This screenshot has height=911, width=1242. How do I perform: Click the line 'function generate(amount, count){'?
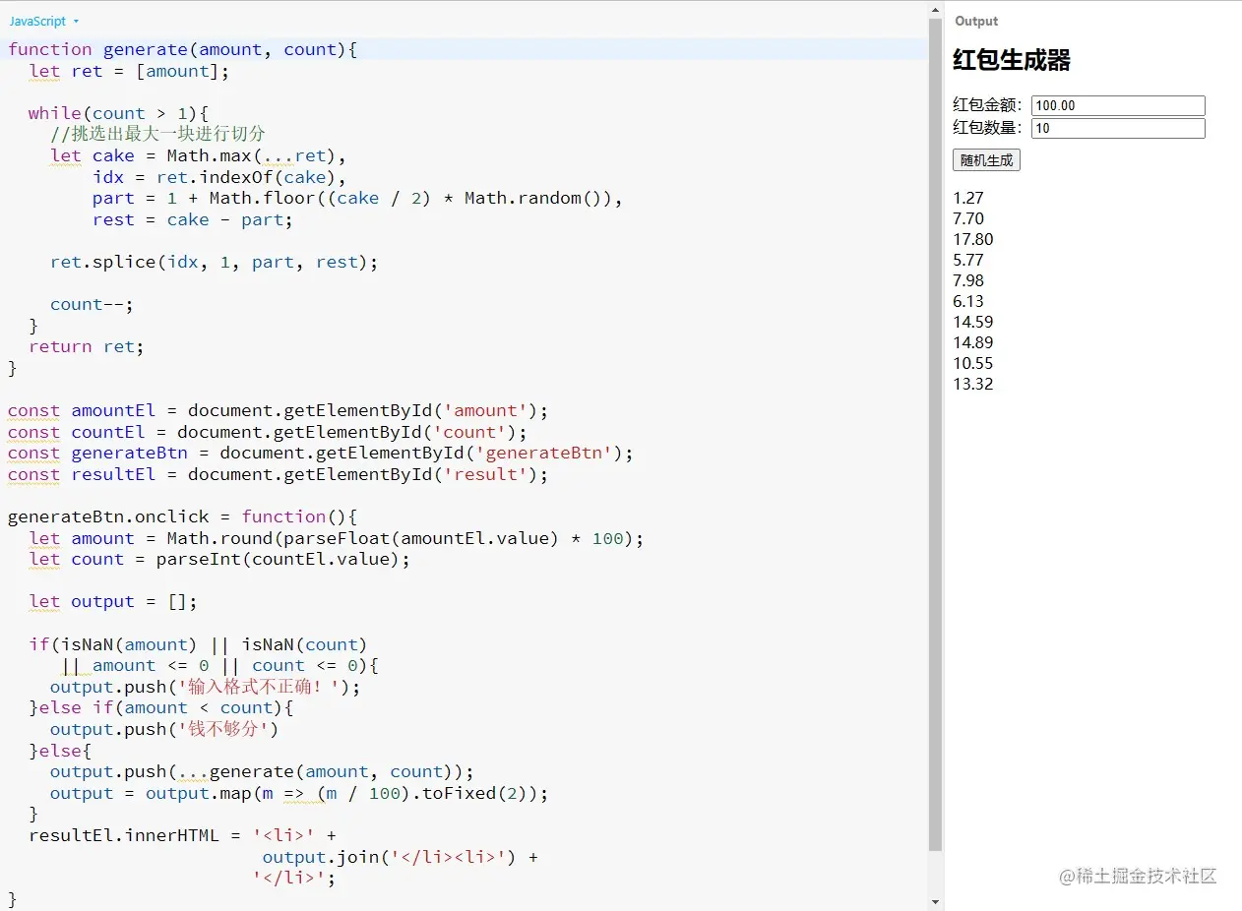[182, 49]
